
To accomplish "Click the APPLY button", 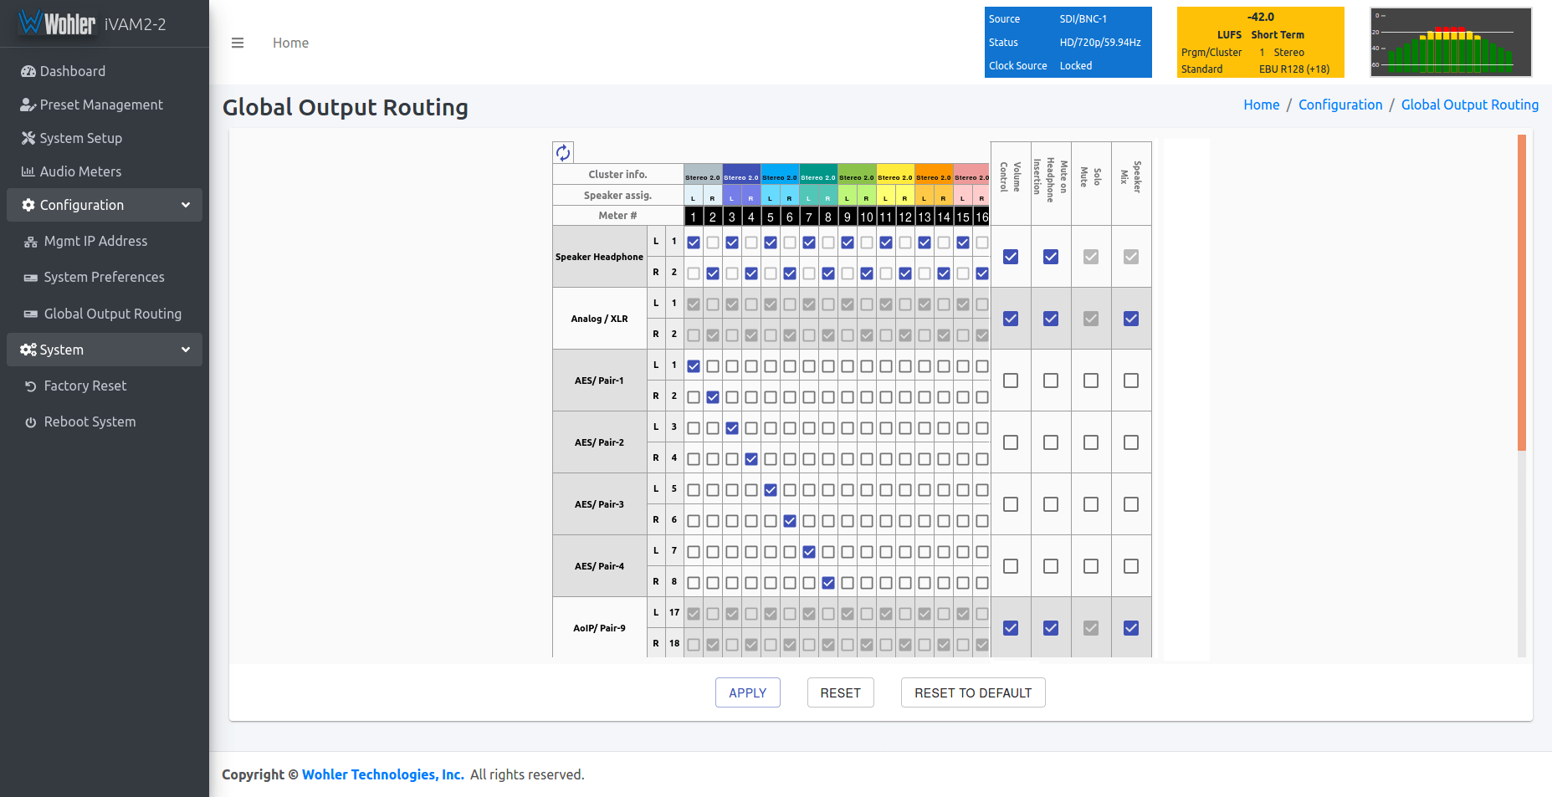I will click(x=748, y=692).
